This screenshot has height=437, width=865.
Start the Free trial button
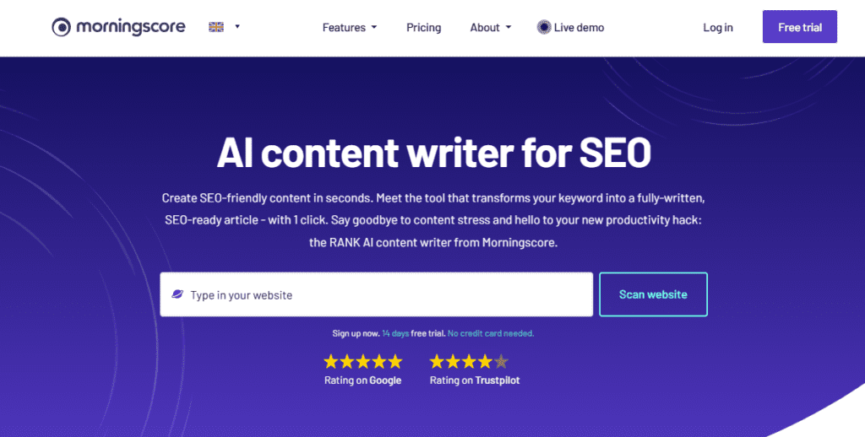click(800, 27)
